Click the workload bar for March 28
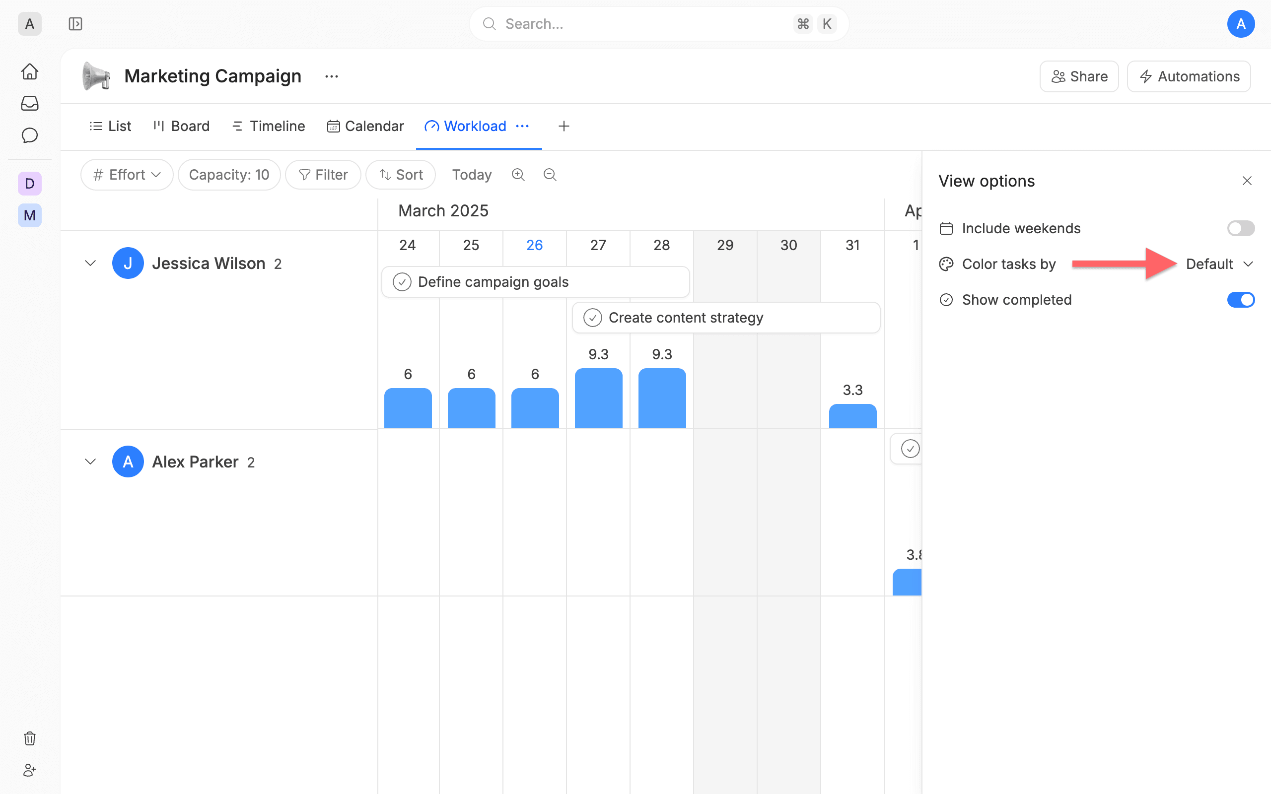The image size is (1271, 794). (x=662, y=397)
